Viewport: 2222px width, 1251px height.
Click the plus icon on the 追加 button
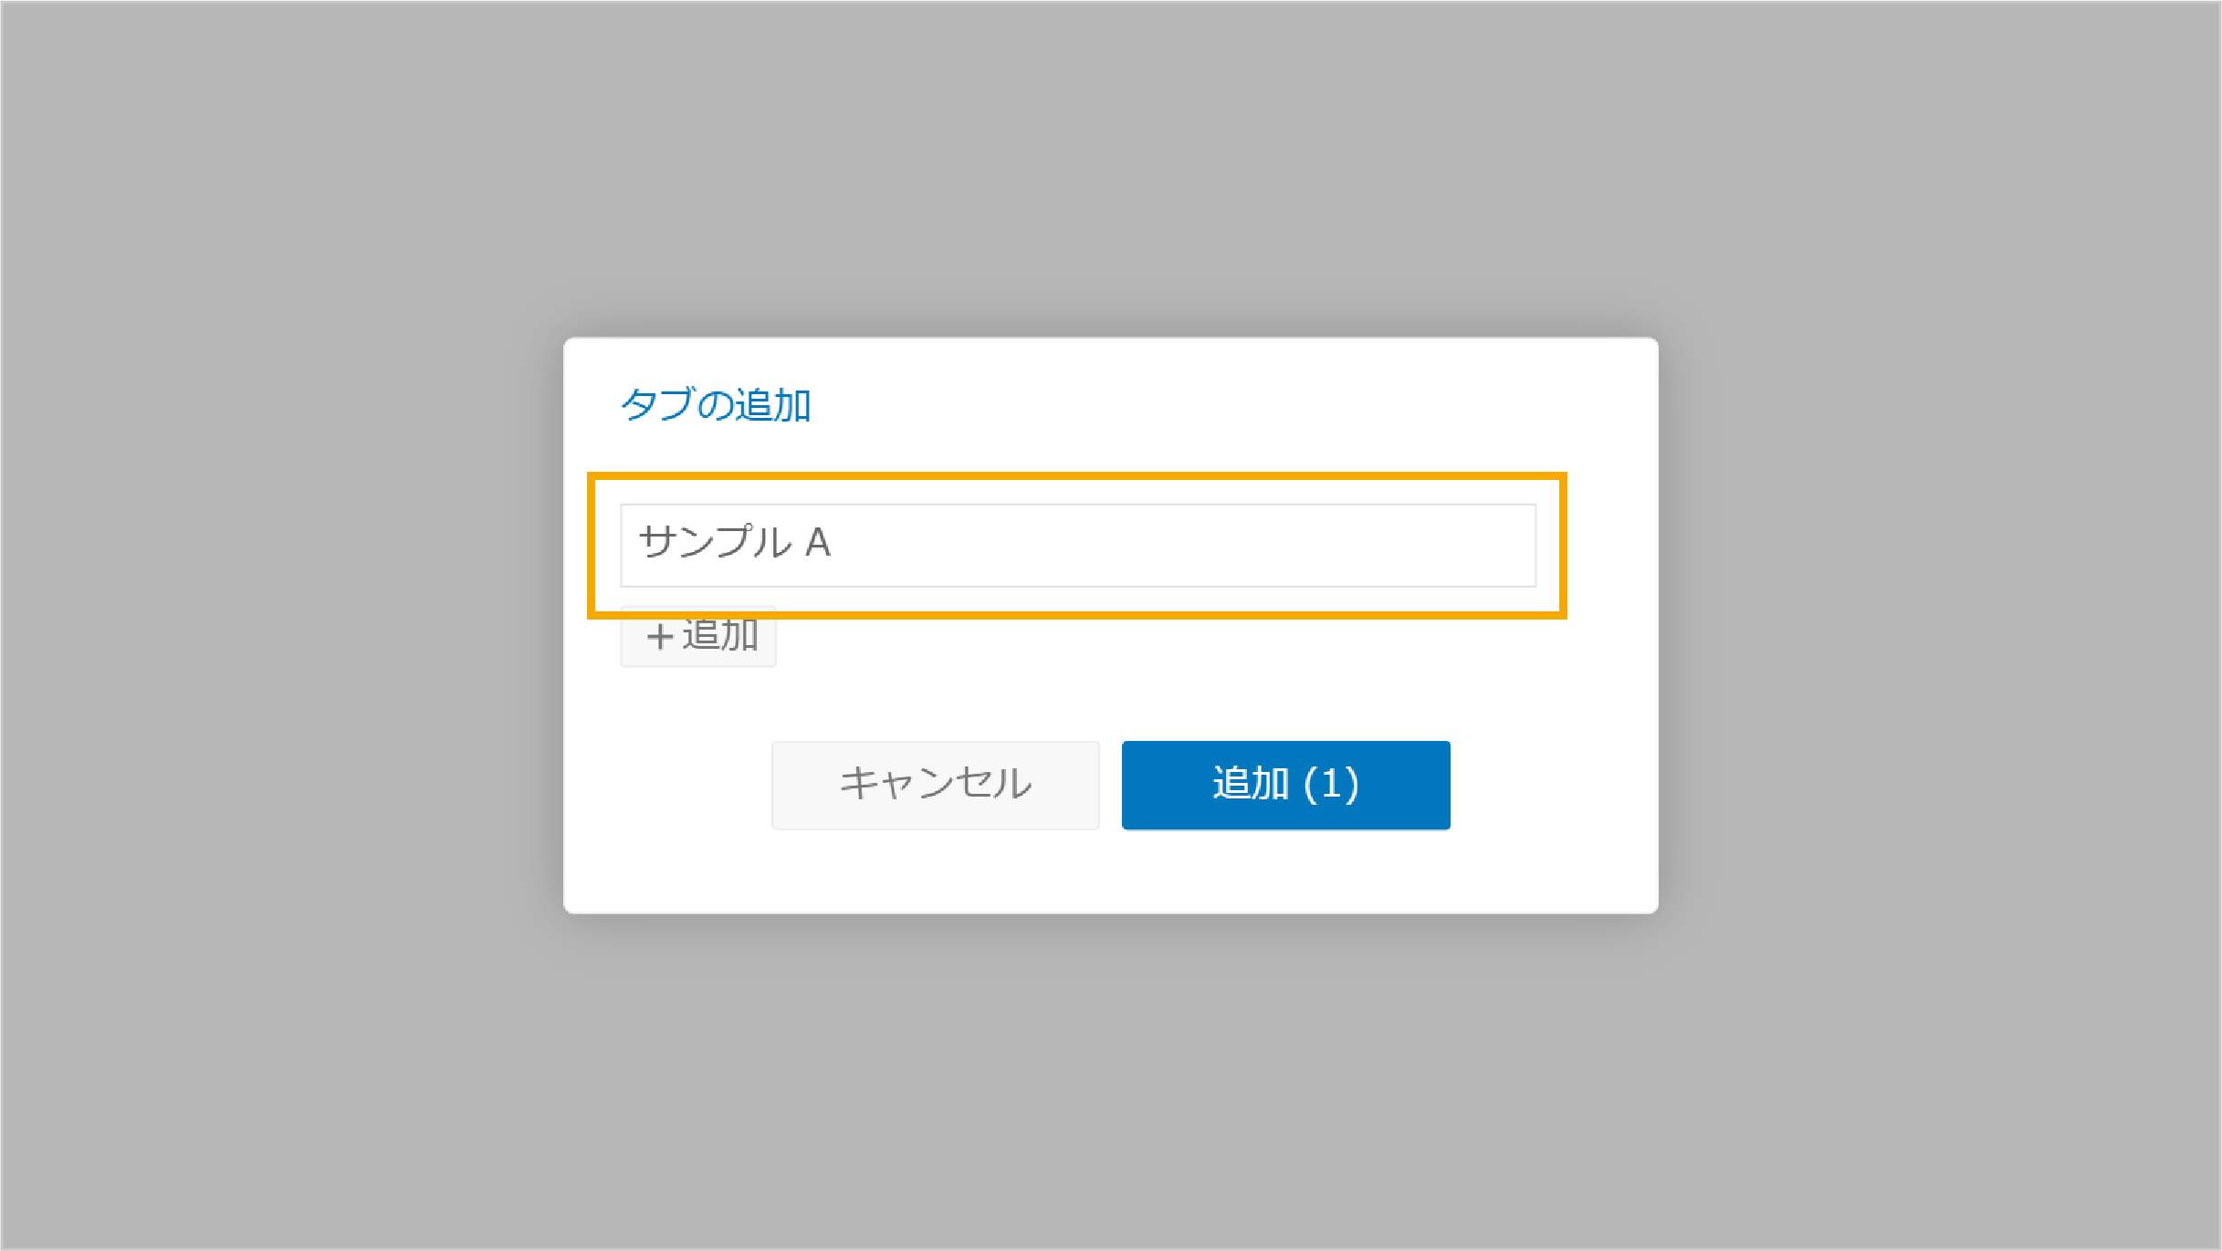coord(659,636)
